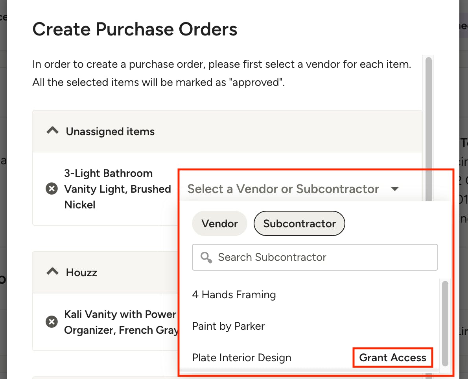
Task: Click the magnifier icon in subcontractor search
Action: pyautogui.click(x=206, y=258)
